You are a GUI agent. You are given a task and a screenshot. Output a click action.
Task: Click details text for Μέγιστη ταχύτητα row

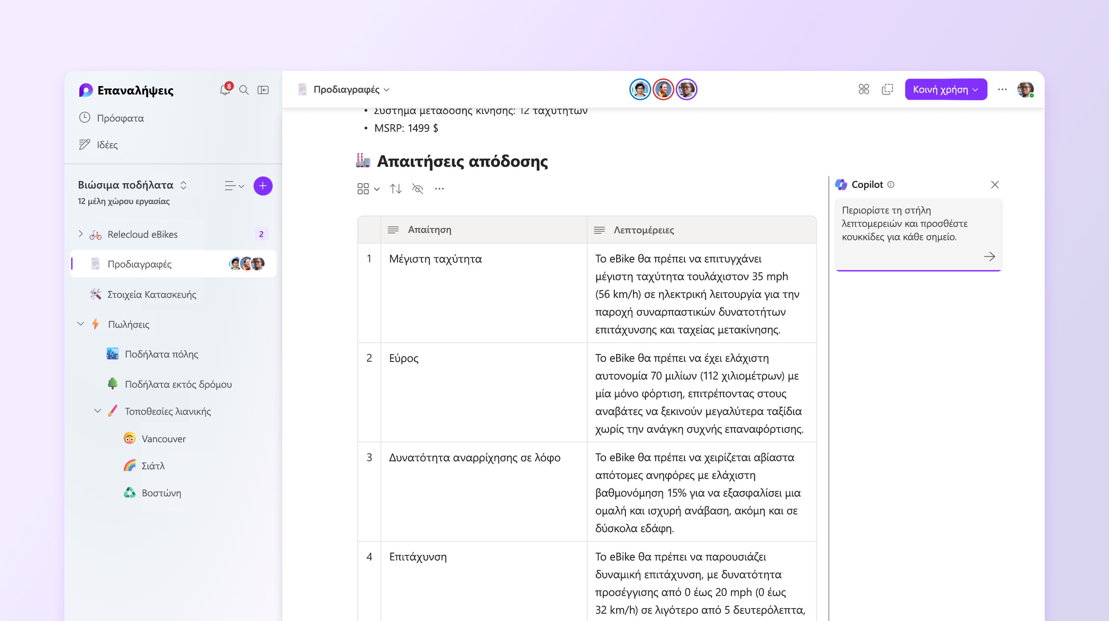pos(698,294)
